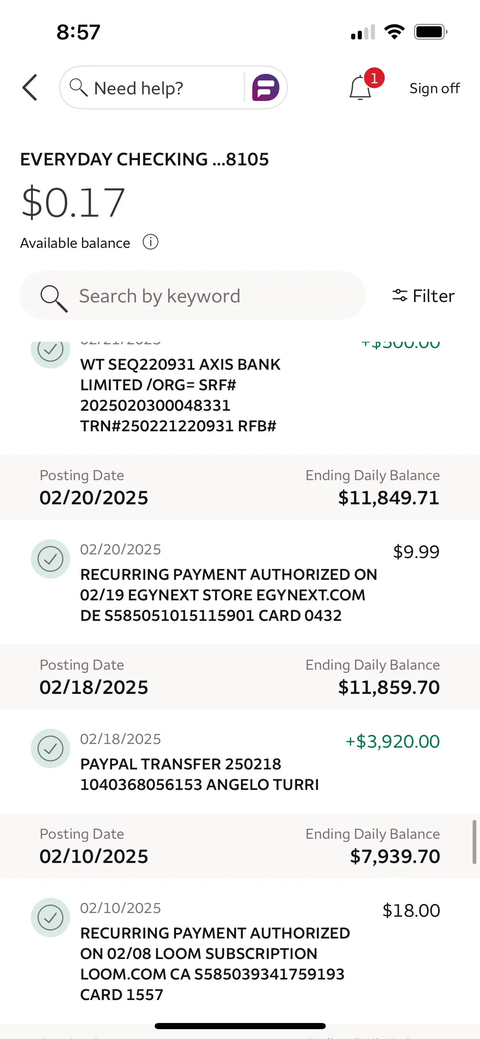Tap the back arrow icon
Viewport: 480px width, 1039px height.
[x=30, y=87]
